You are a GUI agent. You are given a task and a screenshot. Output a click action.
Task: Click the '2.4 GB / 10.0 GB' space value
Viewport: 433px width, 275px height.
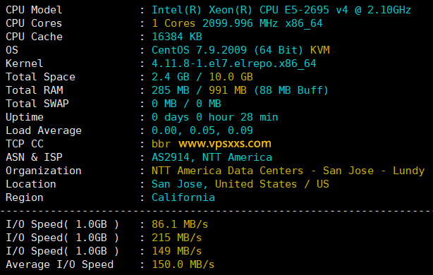pos(202,77)
